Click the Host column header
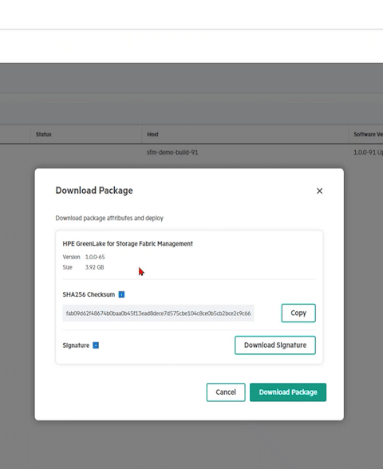Image resolution: width=383 pixels, height=469 pixels. tap(152, 135)
